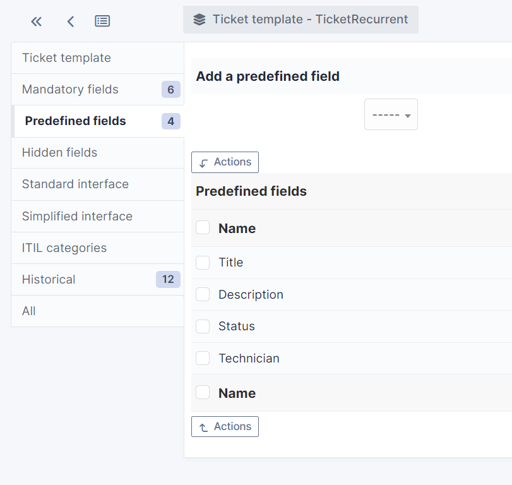Open the breadcrumb list icon
512x485 pixels.
click(102, 20)
